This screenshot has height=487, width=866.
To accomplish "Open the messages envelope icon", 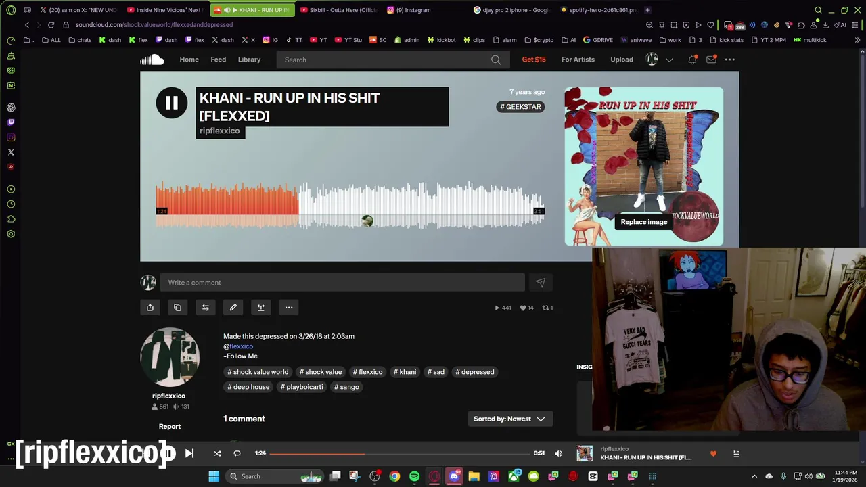I will (711, 60).
